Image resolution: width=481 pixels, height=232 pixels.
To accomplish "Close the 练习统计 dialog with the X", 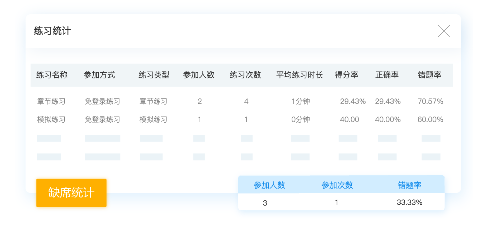I will [x=444, y=31].
